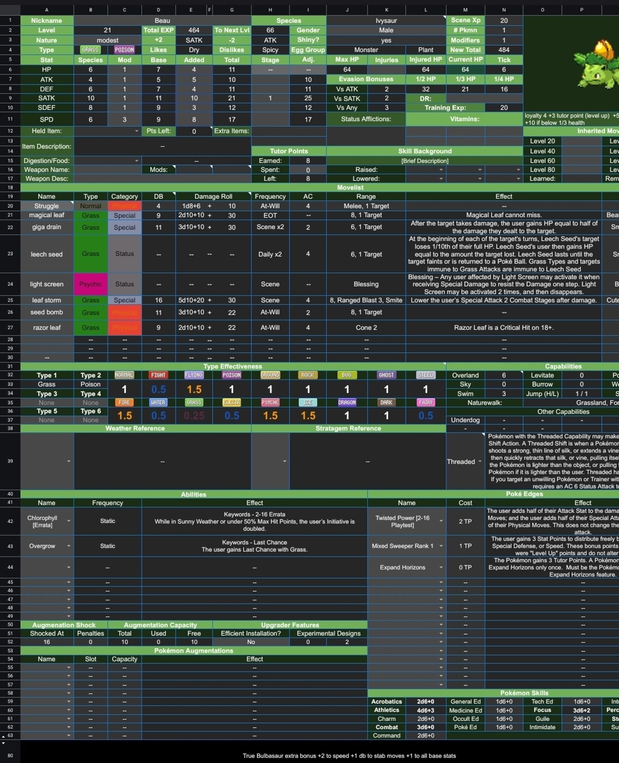Click the nickname cell 'Beau'
This screenshot has width=619, height=763.
click(x=162, y=21)
